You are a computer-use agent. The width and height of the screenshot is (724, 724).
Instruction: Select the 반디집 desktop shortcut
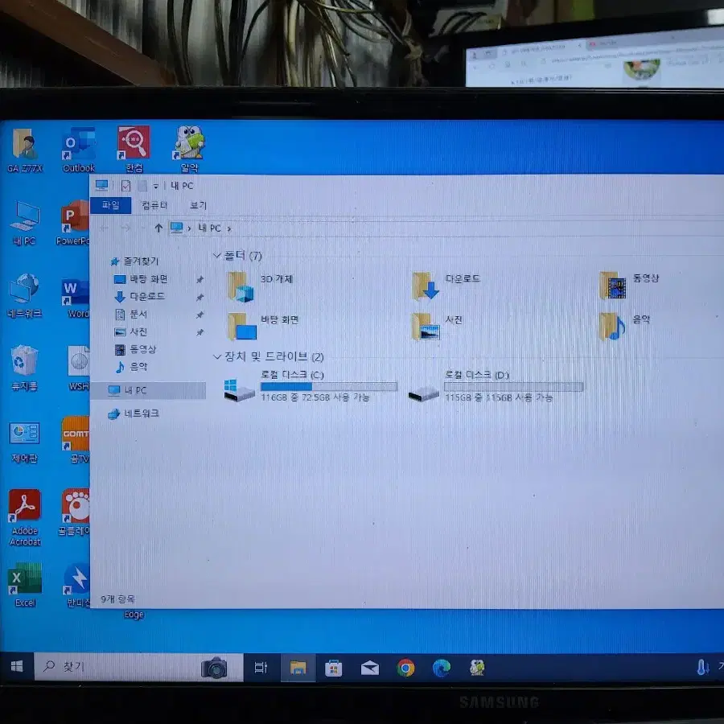point(77,585)
